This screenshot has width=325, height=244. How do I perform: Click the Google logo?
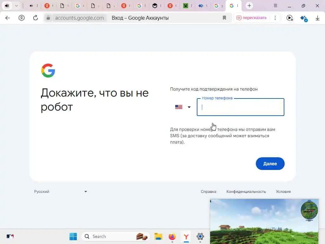point(48,71)
